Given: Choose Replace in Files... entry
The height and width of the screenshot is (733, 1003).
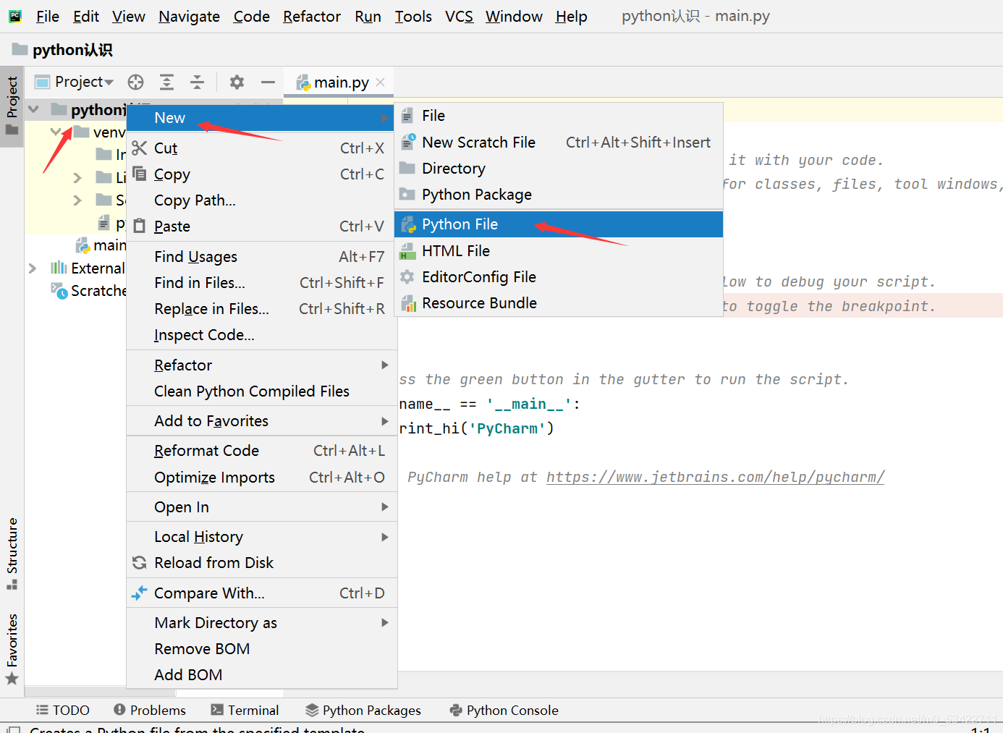Looking at the screenshot, I should [x=262, y=308].
